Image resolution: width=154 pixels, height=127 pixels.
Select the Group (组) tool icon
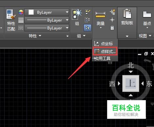point(77,14)
